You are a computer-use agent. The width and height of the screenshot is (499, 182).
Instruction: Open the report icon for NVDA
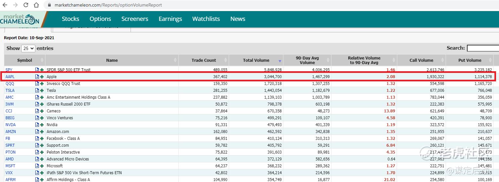(37, 125)
